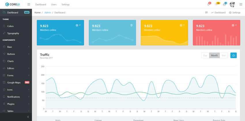Click the cloud download button in Traffic
The height and width of the screenshot is (121, 245).
(x=233, y=55)
